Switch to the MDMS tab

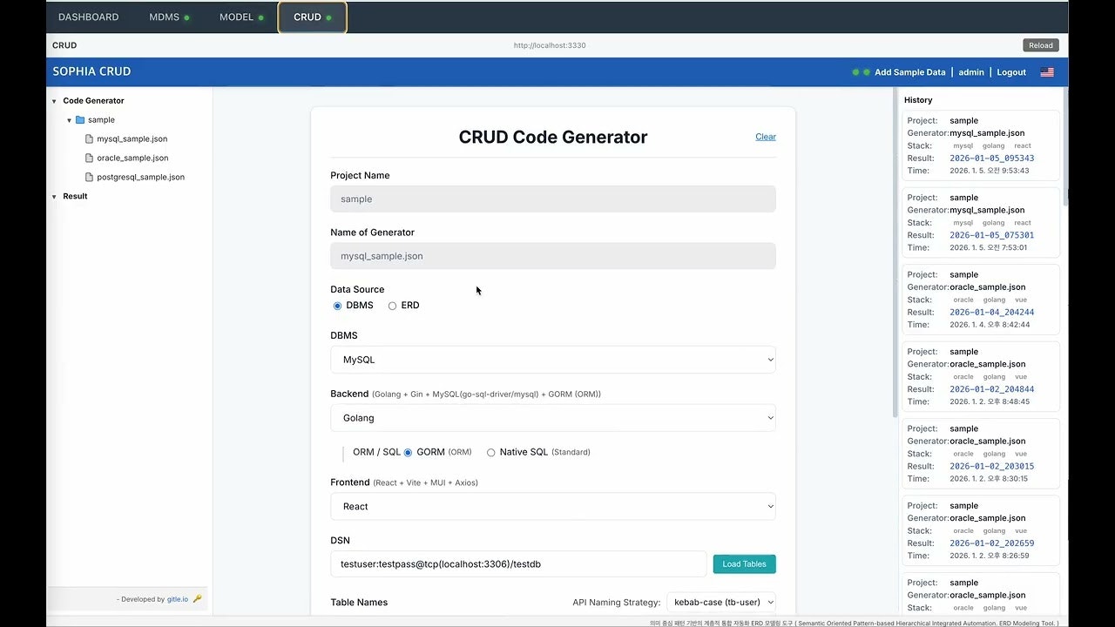pos(169,17)
